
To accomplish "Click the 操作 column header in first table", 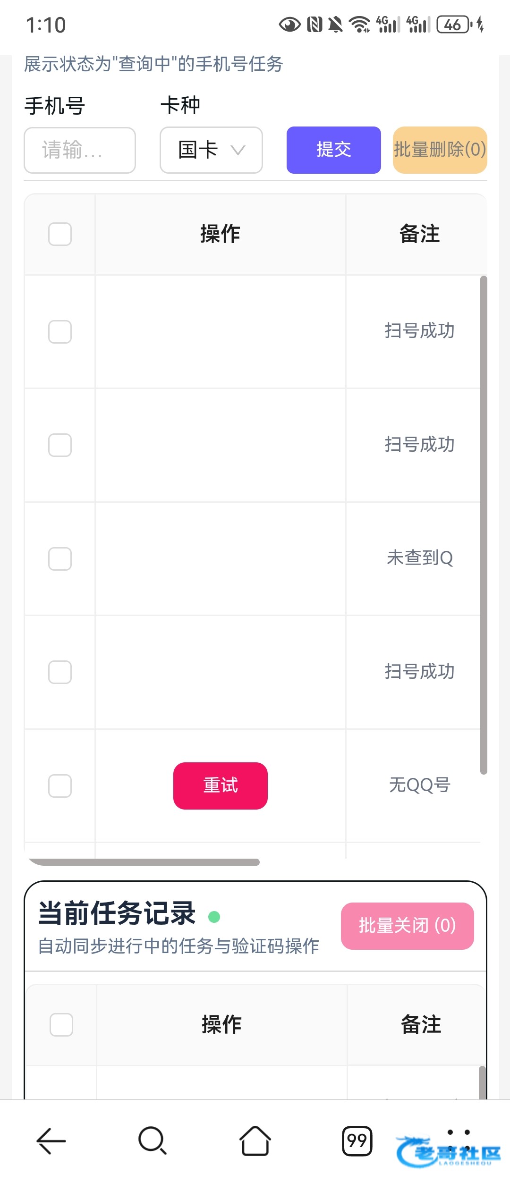I will (x=220, y=234).
